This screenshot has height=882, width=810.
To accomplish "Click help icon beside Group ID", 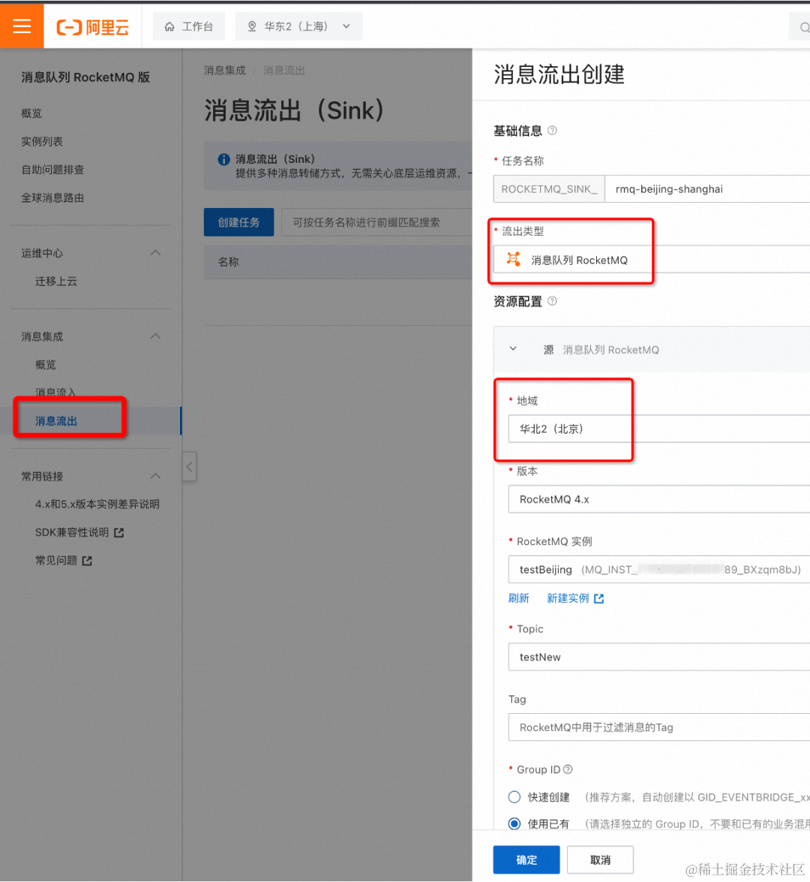I will 568,769.
